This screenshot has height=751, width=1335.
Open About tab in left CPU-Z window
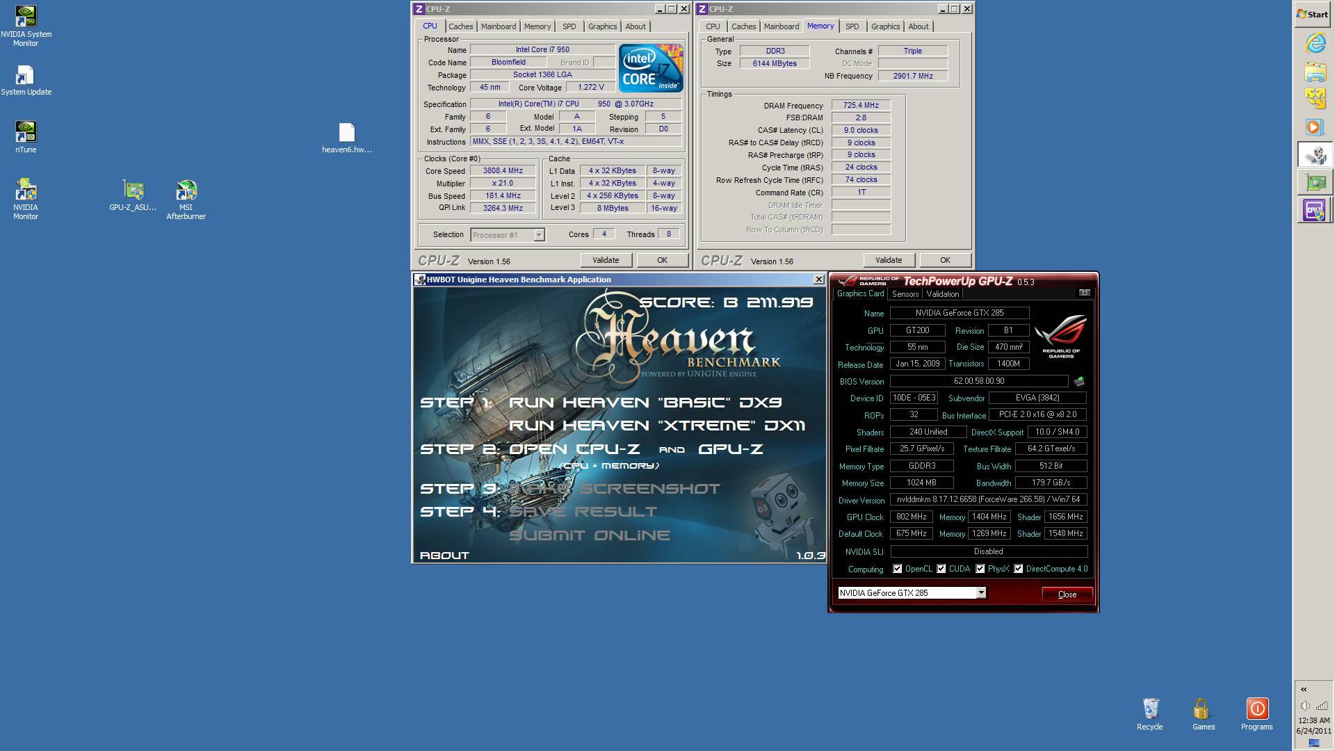click(x=636, y=26)
